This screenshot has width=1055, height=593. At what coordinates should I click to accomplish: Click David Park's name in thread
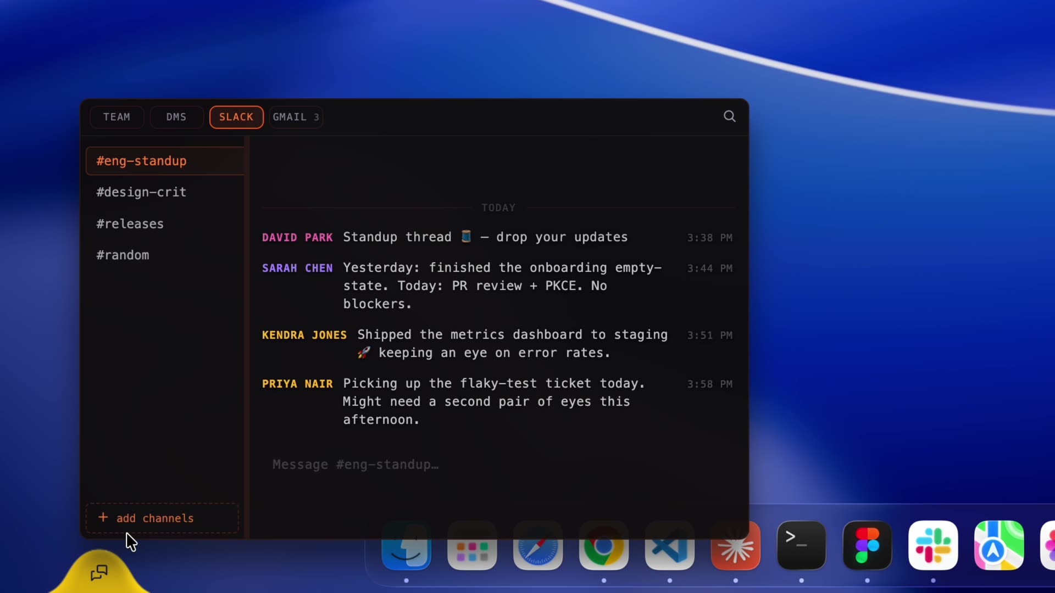click(x=297, y=237)
